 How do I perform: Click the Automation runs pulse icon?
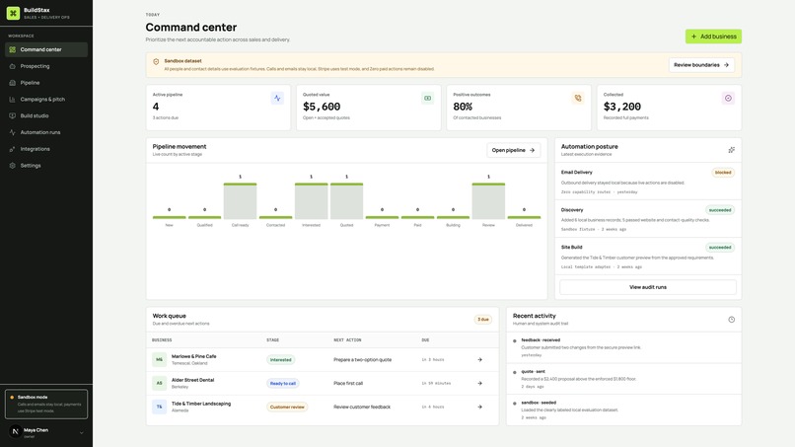tap(12, 132)
